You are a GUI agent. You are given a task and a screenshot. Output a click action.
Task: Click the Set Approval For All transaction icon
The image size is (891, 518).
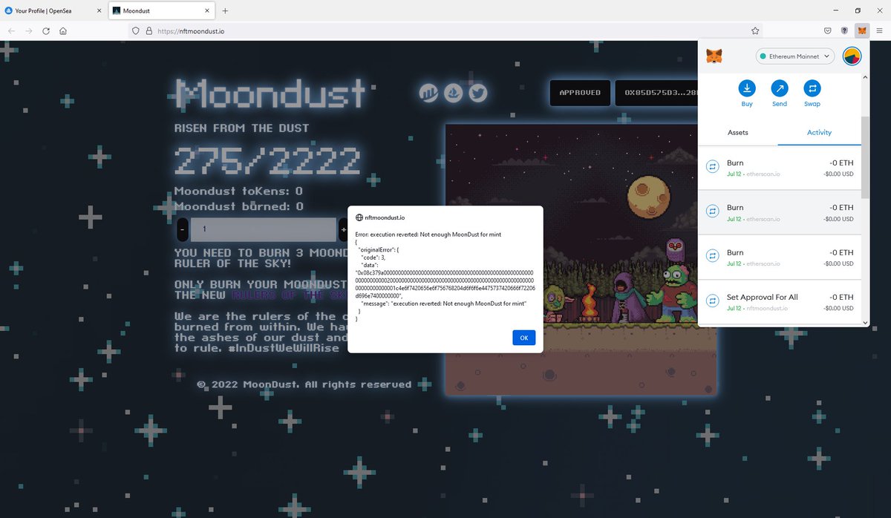[713, 302]
